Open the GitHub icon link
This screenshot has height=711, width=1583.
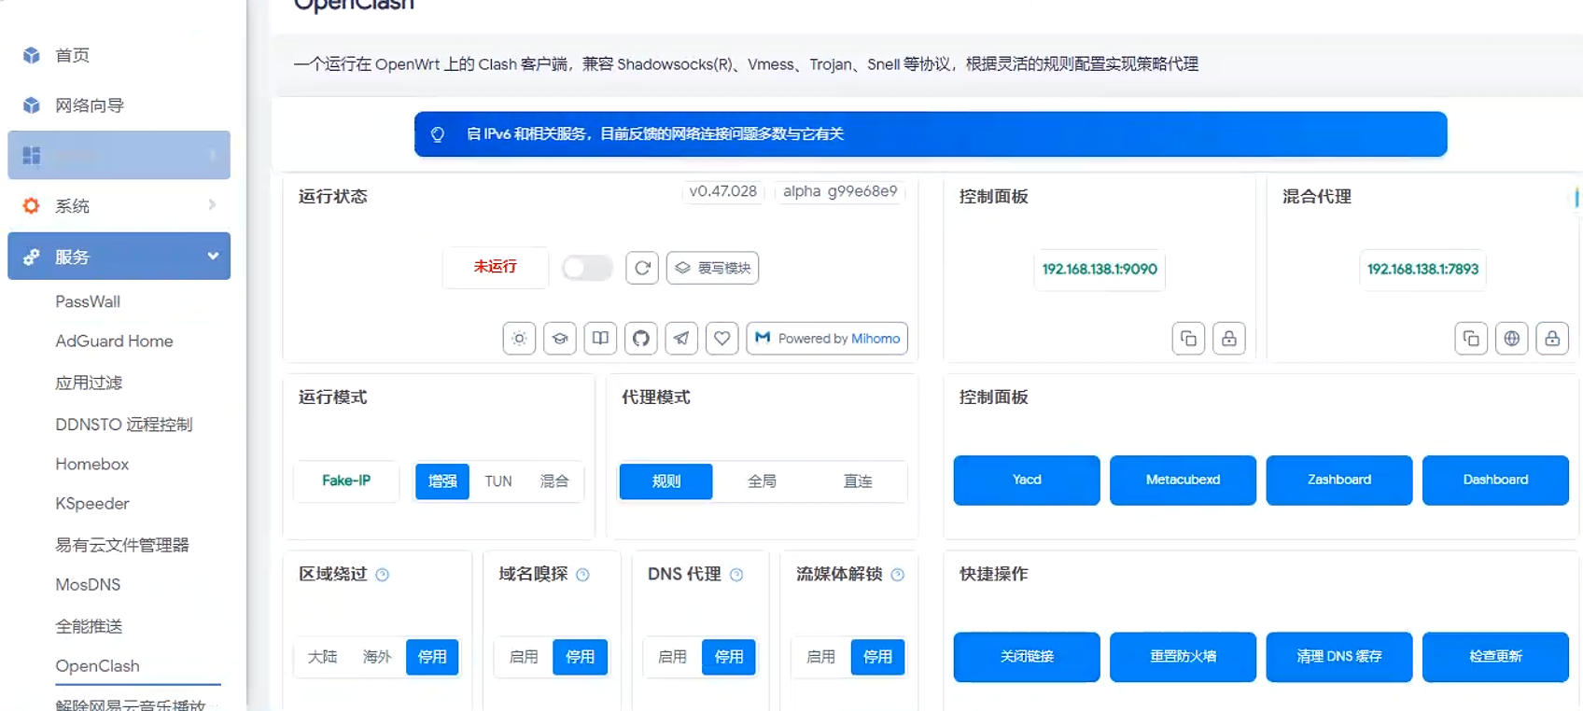[x=641, y=339]
